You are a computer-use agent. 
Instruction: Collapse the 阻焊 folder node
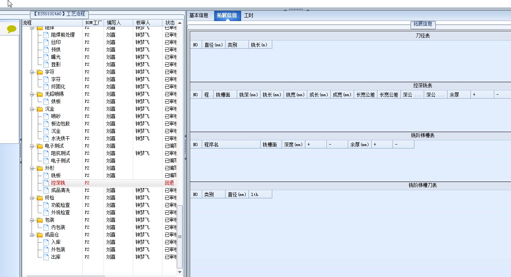pos(32,28)
